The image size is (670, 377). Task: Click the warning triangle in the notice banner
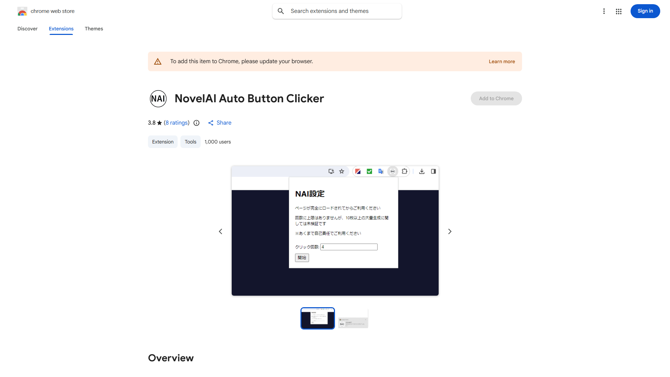(158, 61)
